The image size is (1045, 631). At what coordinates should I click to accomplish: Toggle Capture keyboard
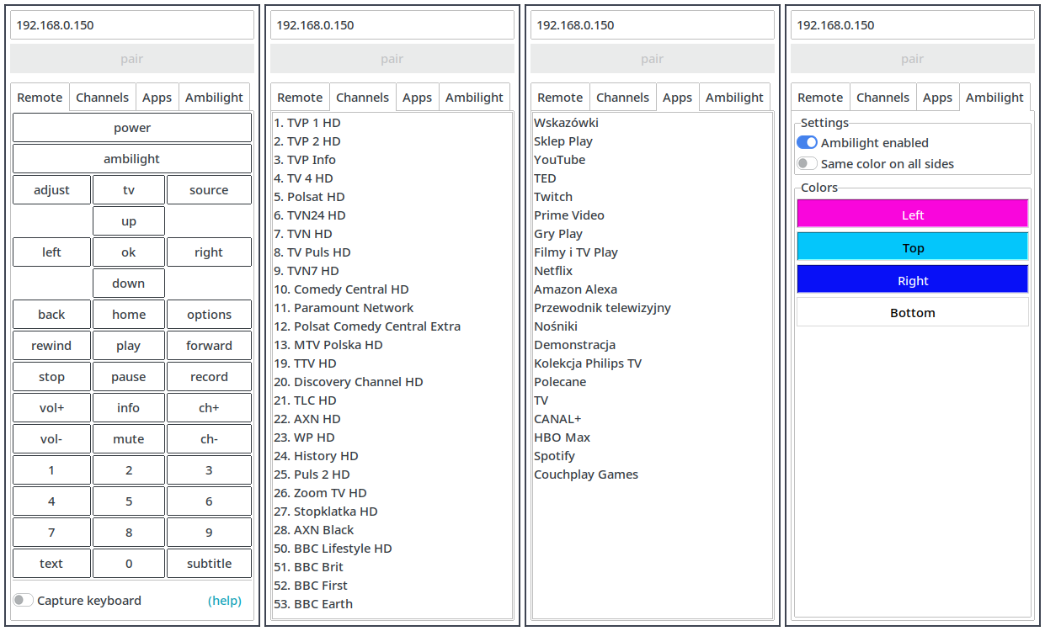click(x=23, y=600)
